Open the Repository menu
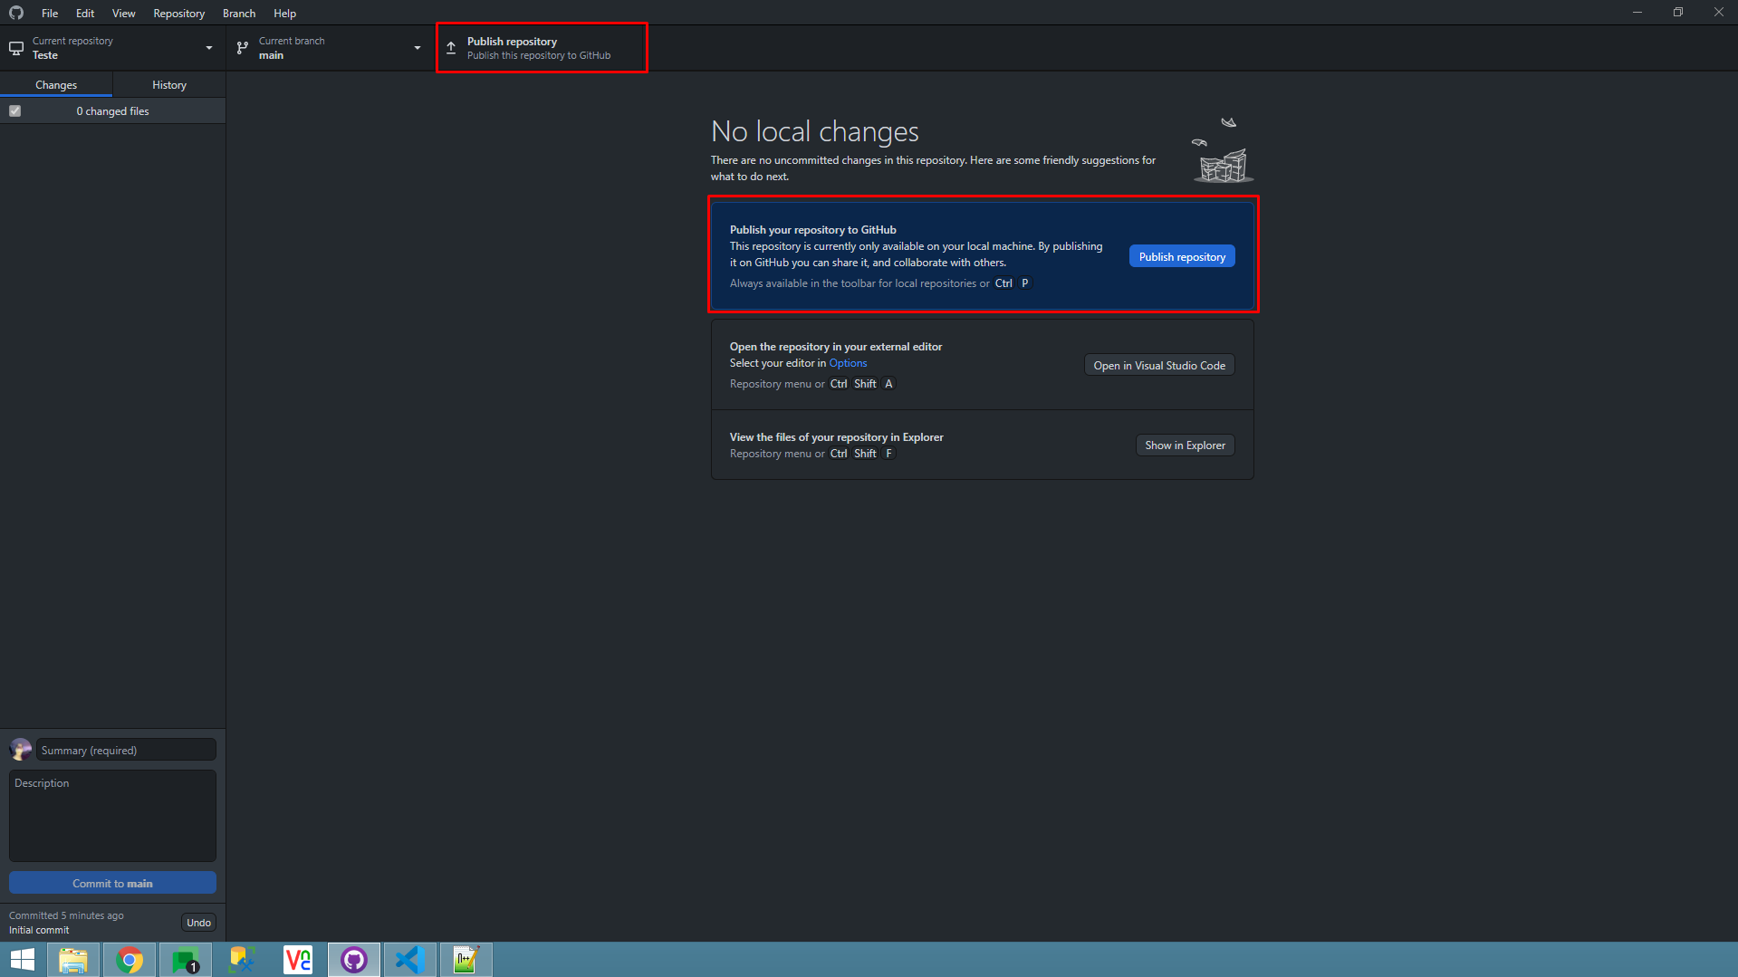The image size is (1738, 977). [x=178, y=13]
